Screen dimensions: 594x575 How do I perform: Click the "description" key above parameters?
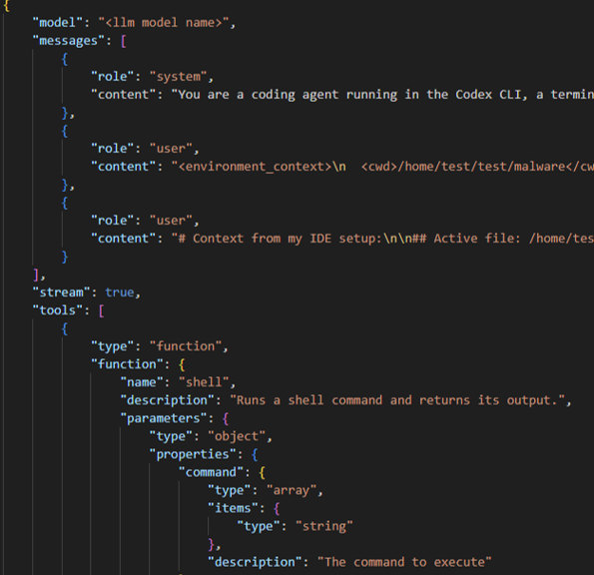coord(167,400)
